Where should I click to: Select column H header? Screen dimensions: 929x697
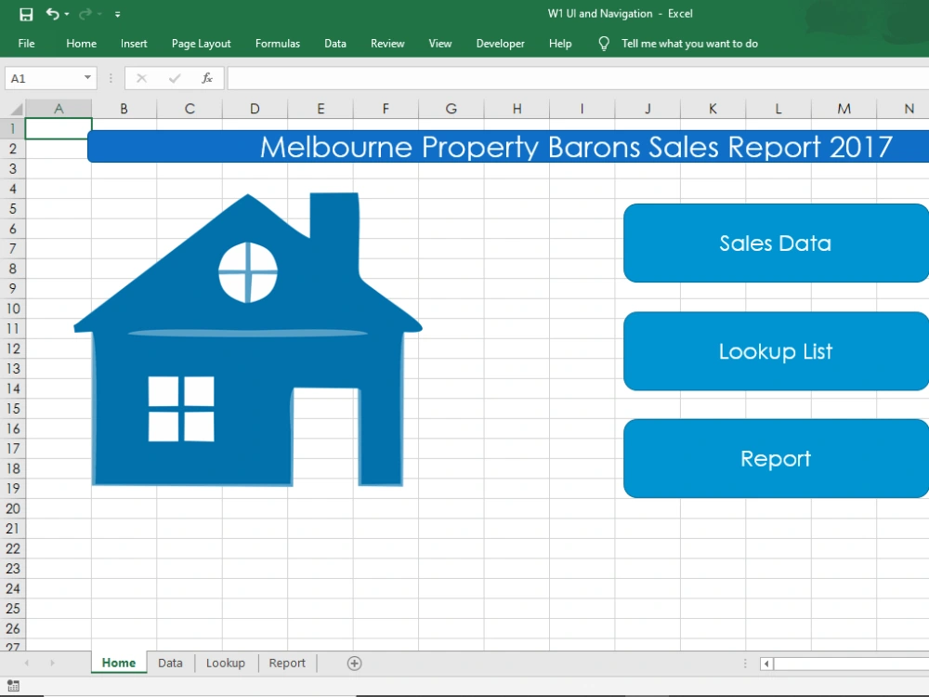[517, 109]
